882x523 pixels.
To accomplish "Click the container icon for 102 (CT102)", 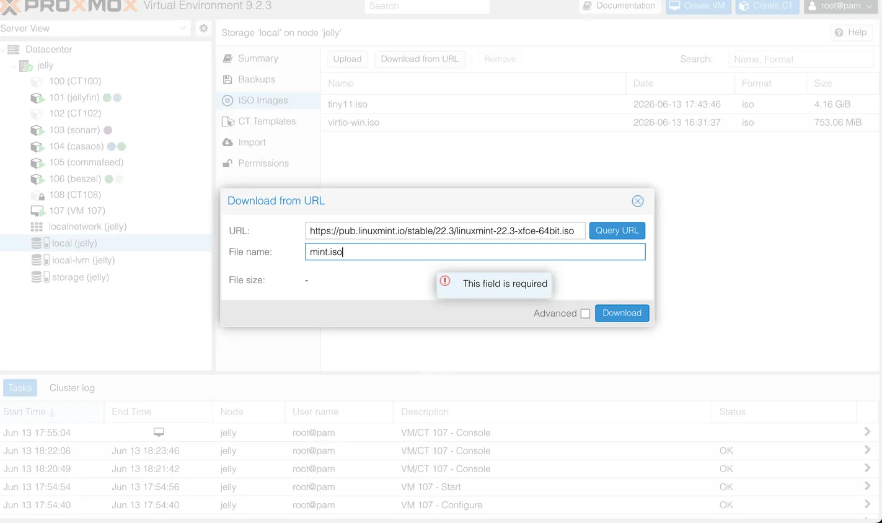I will pos(37,114).
